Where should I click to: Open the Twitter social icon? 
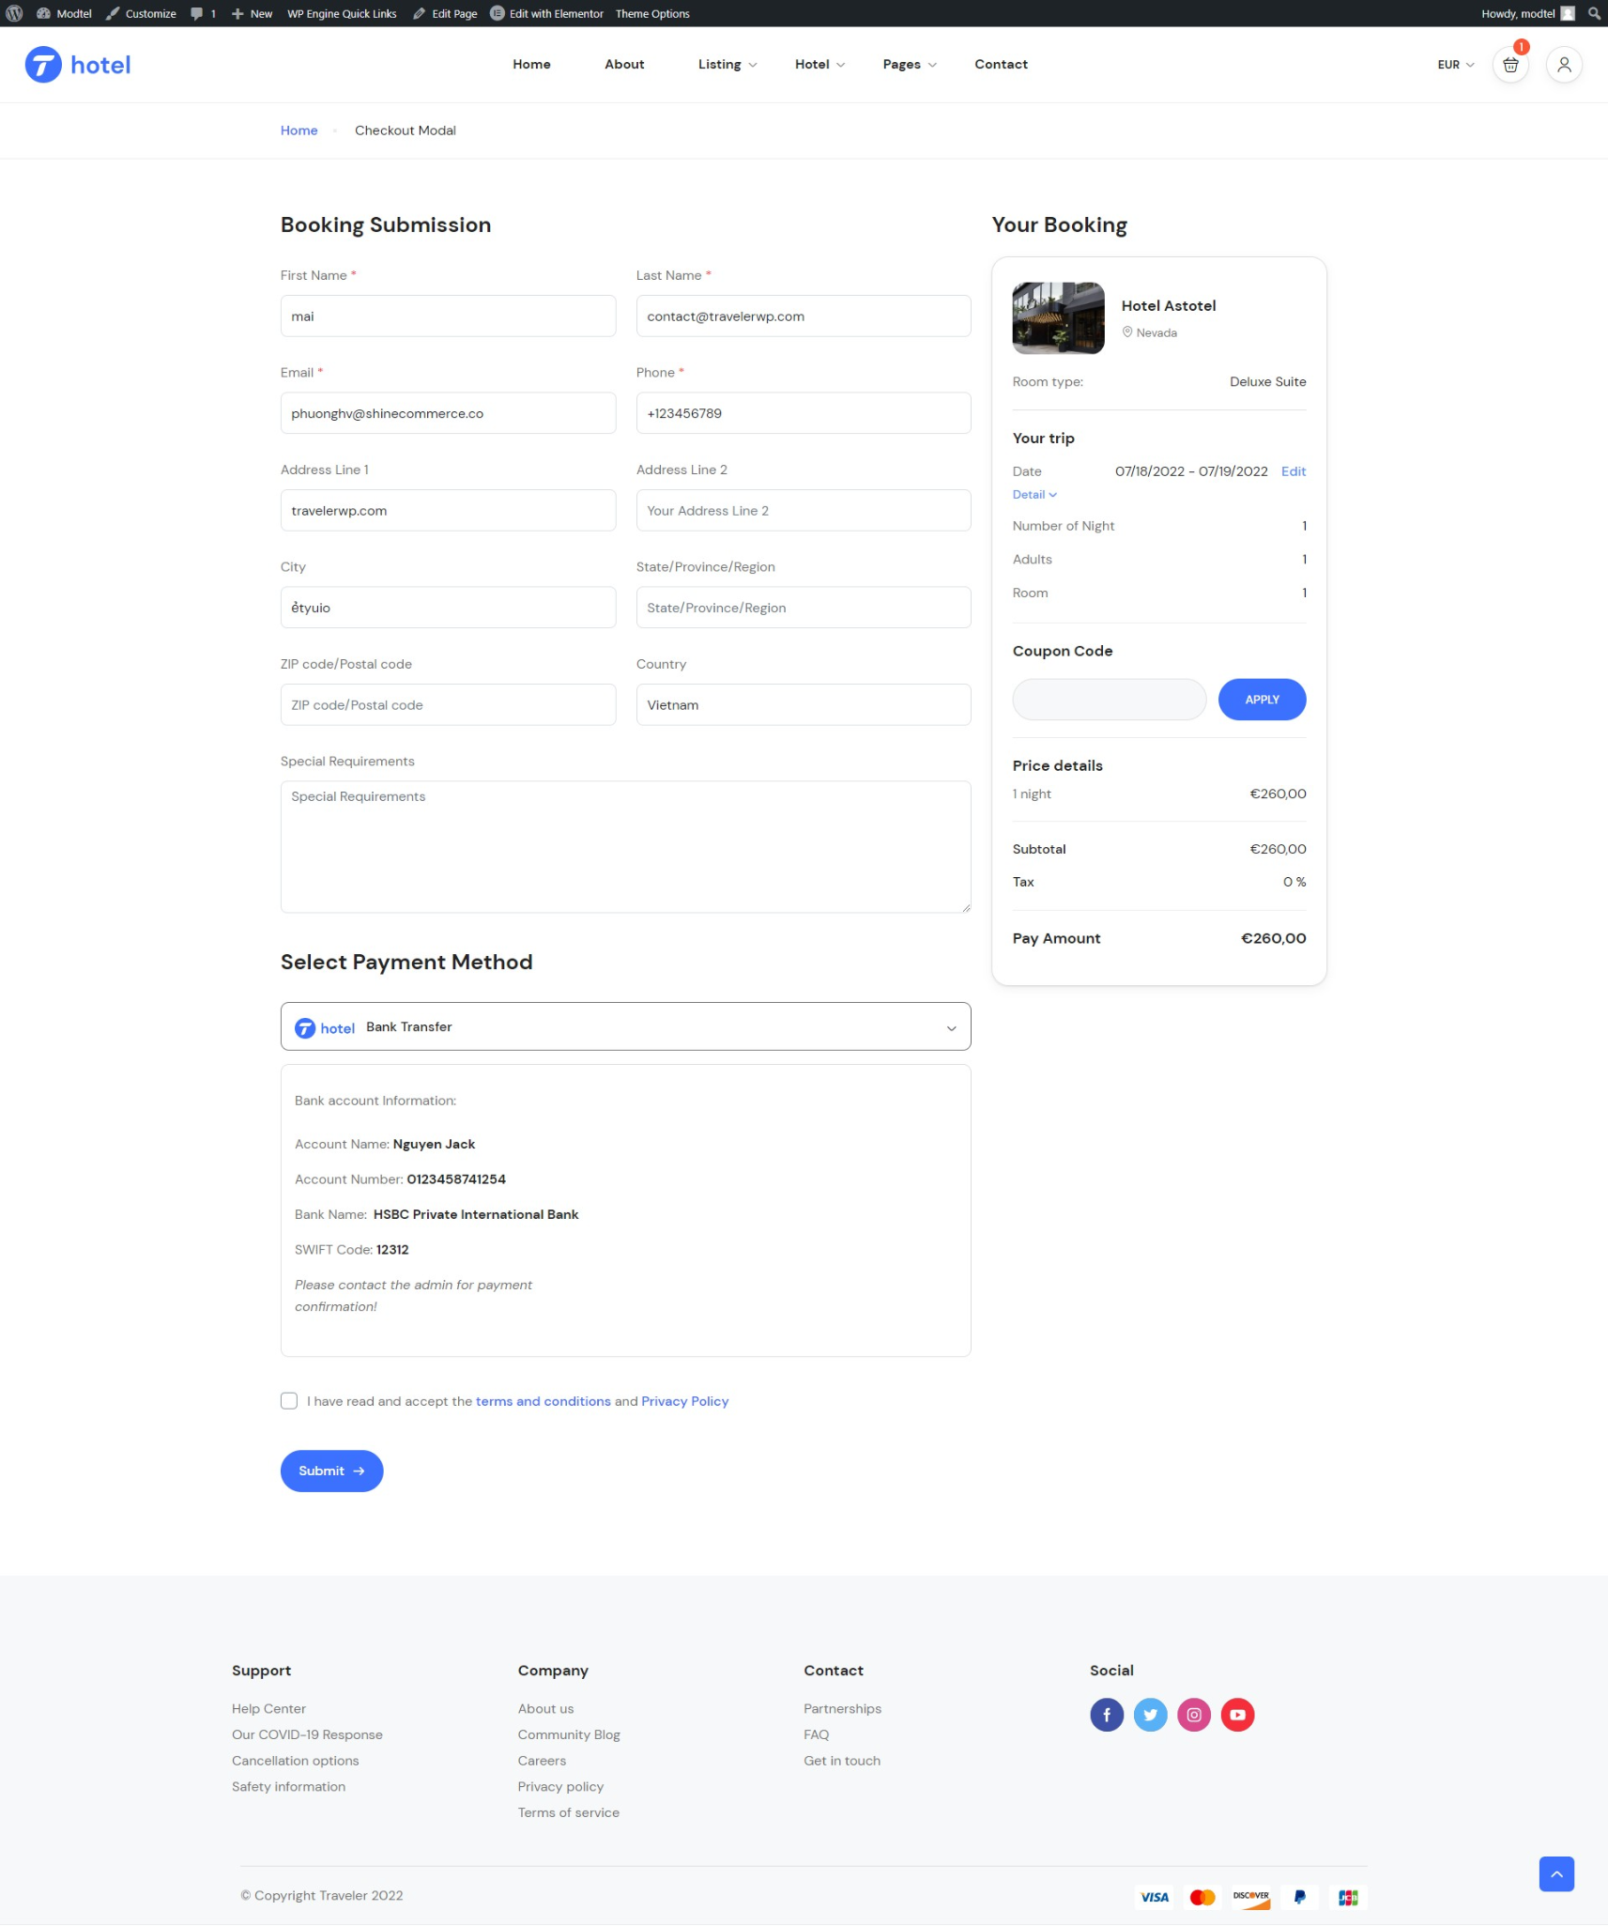pos(1150,1715)
